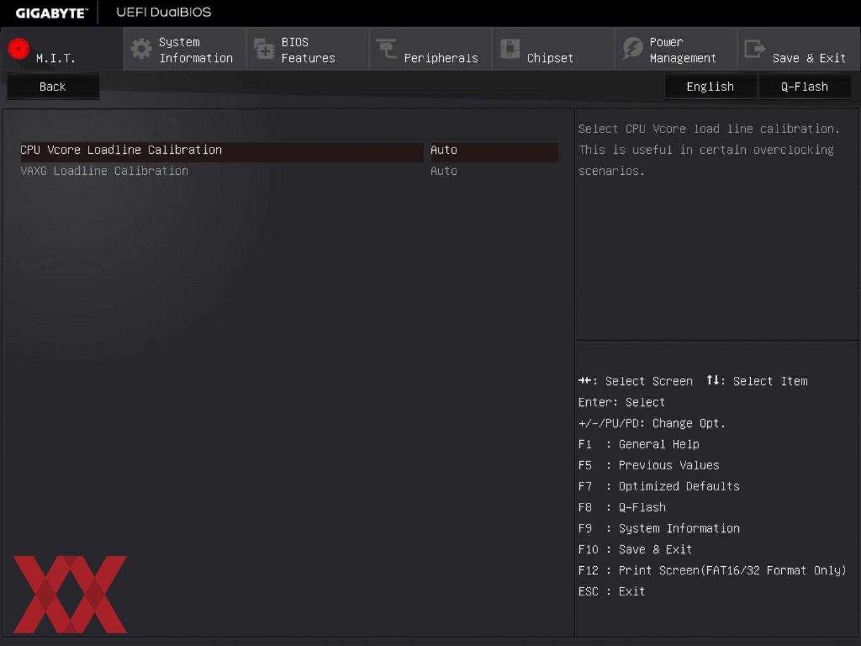Switch to System Information tab
This screenshot has height=646, width=861.
185,49
